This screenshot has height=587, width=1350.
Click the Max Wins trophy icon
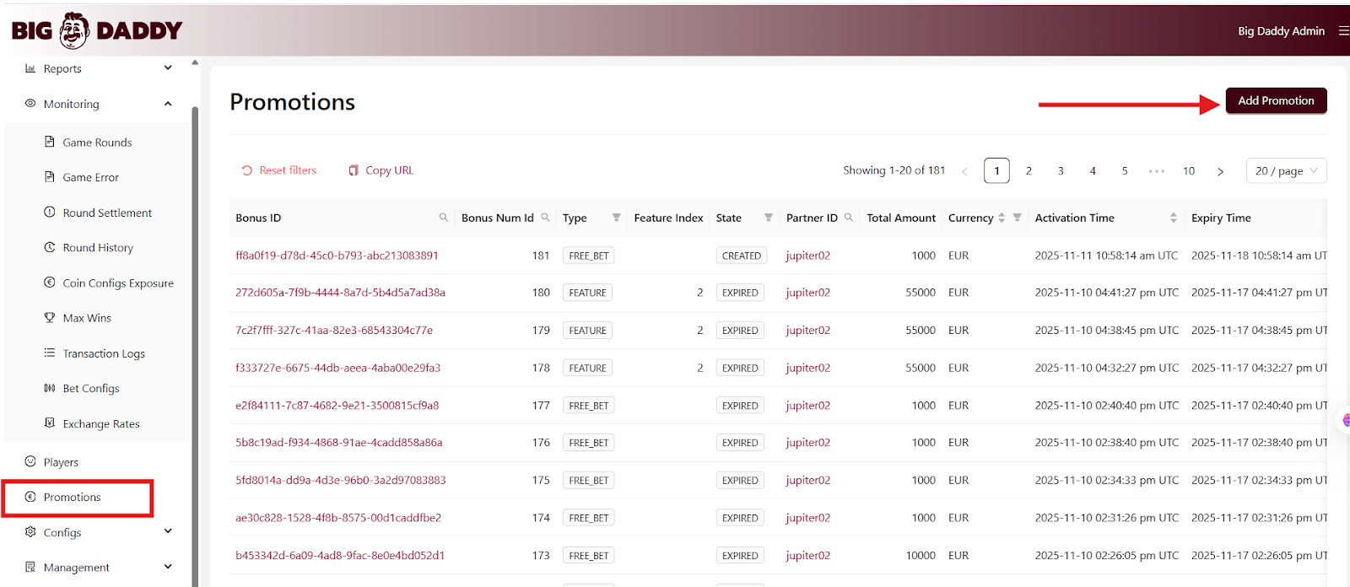[50, 317]
